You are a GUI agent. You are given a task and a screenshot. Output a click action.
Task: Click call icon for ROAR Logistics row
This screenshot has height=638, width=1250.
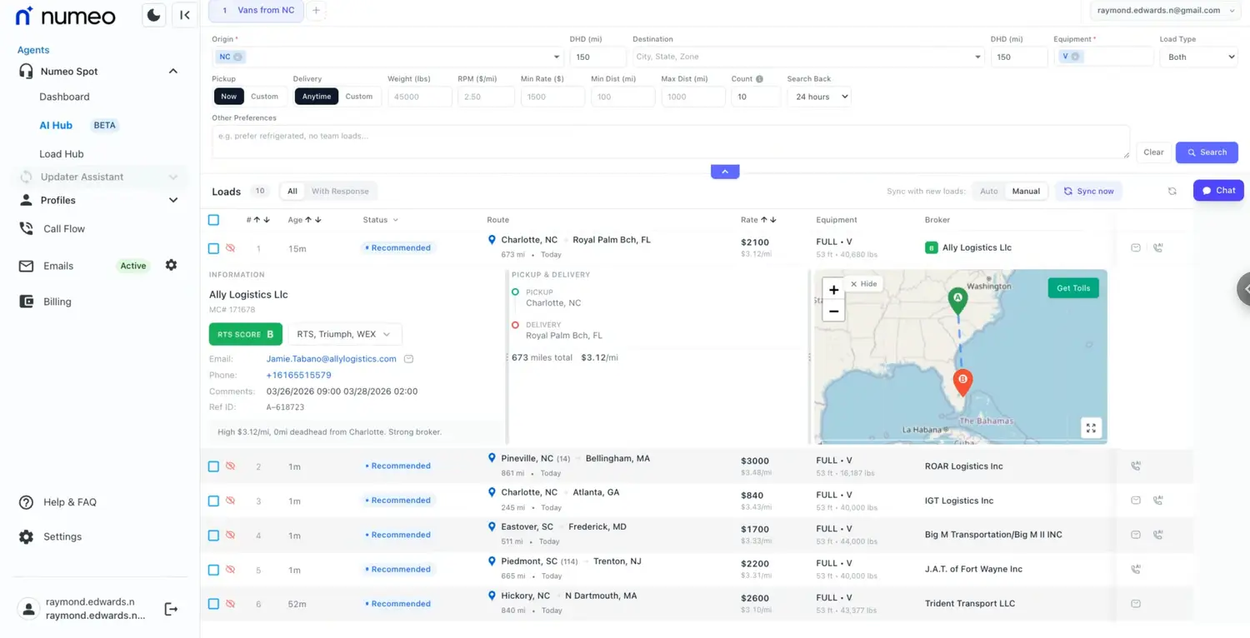pos(1135,466)
